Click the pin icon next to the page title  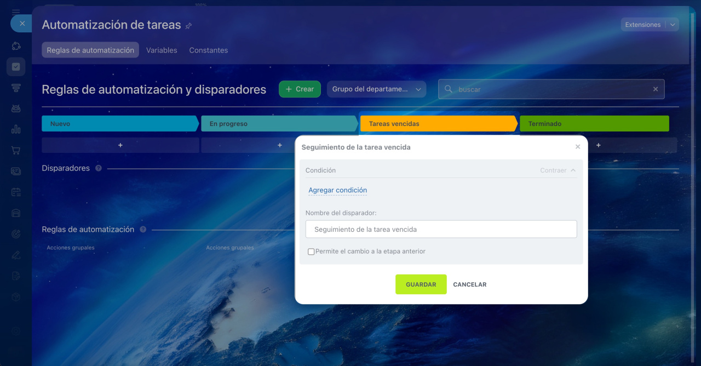tap(189, 26)
